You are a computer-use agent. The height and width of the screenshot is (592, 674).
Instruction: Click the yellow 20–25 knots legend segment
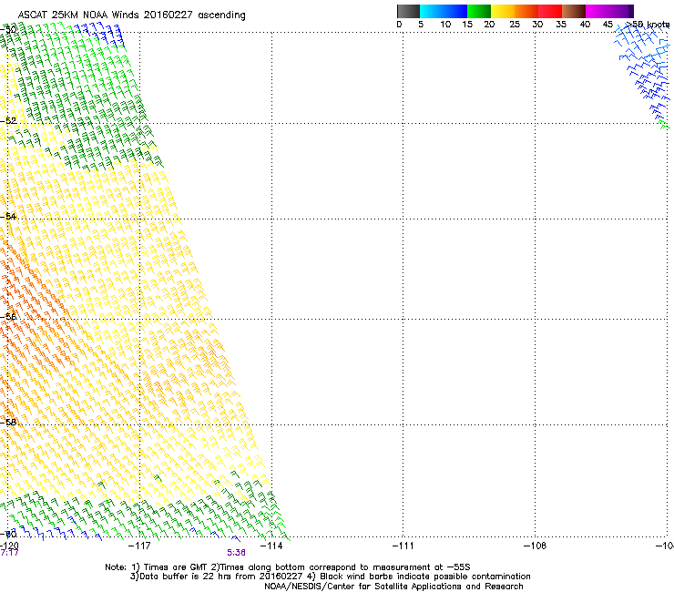coord(503,11)
